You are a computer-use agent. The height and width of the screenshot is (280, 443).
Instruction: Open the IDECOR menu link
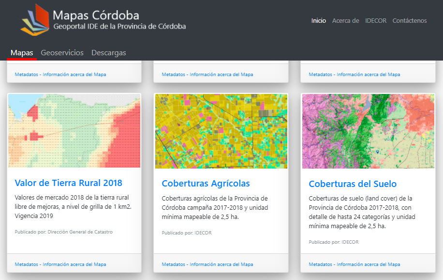coord(375,21)
